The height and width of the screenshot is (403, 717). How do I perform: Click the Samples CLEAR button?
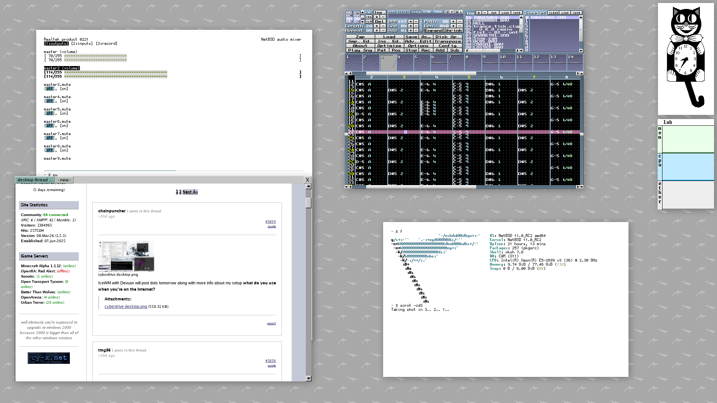(553, 13)
